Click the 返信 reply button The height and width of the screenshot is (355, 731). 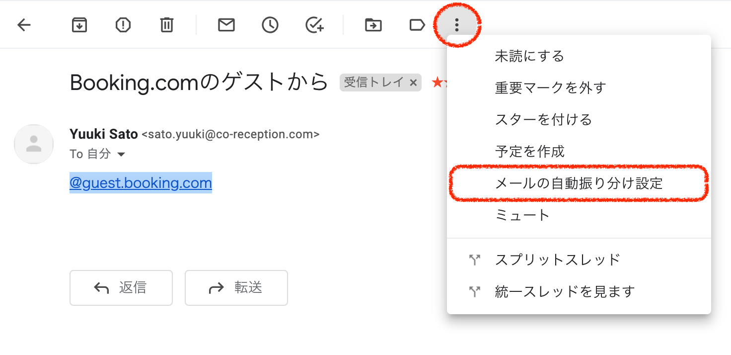click(x=121, y=288)
